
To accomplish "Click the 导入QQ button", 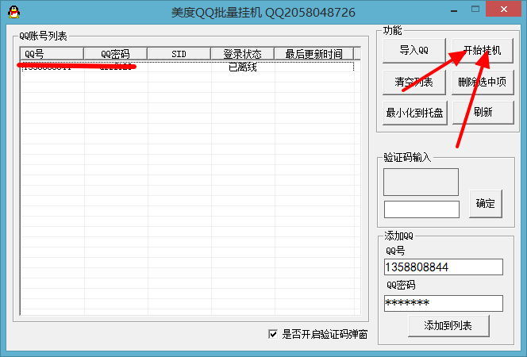I will pyautogui.click(x=414, y=50).
